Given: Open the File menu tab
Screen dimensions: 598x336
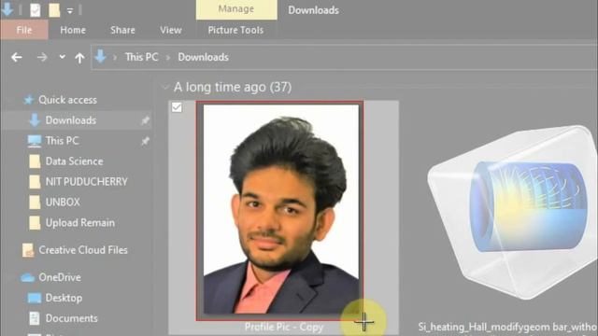Looking at the screenshot, I should point(24,30).
